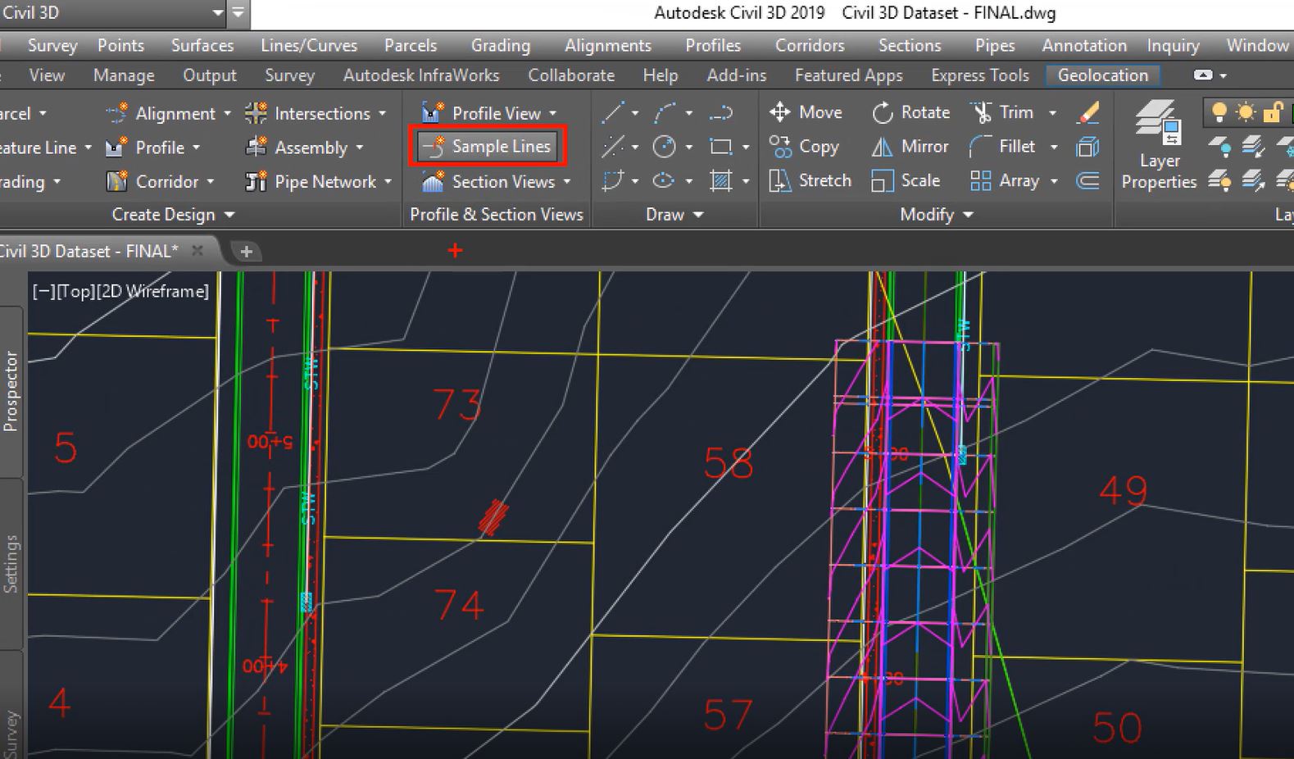Screen dimensions: 1294x759
Task: Click the Assembly icon in Create Design
Action: pos(257,148)
